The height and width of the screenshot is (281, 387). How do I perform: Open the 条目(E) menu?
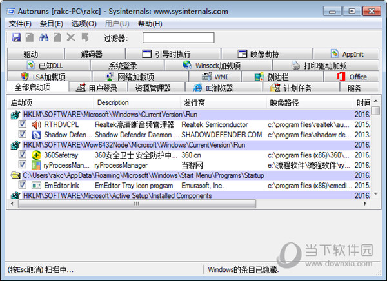tap(52, 24)
